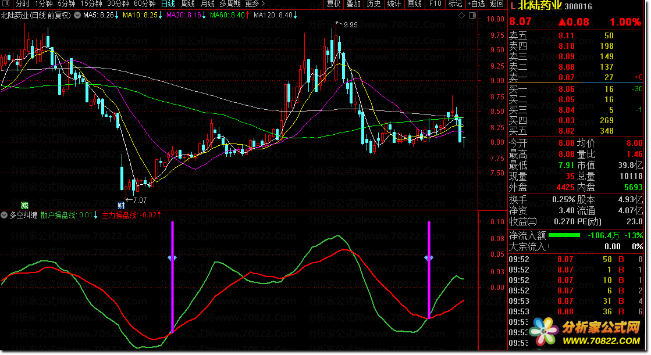Viewport: 651px width, 355px height.
Task: Switch to the 周线 weekly chart tab
Action: (x=188, y=3)
